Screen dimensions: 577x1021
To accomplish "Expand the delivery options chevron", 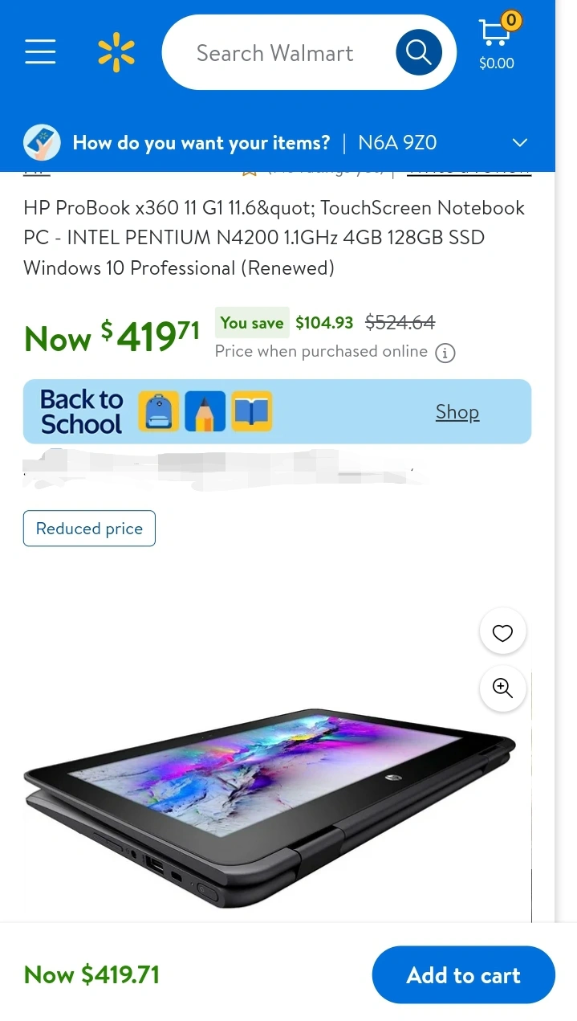I will click(520, 143).
